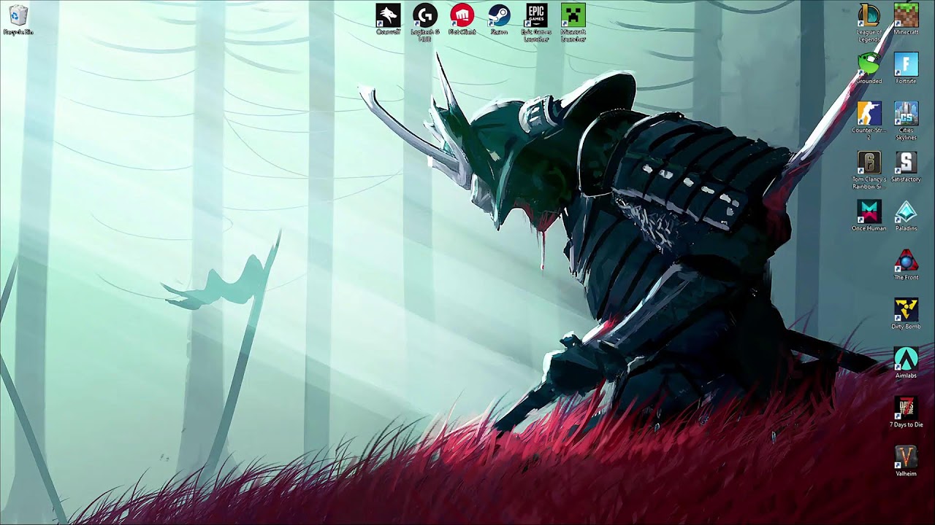Click the Riot Client desktop icon
The height and width of the screenshot is (525, 935).
point(462,16)
